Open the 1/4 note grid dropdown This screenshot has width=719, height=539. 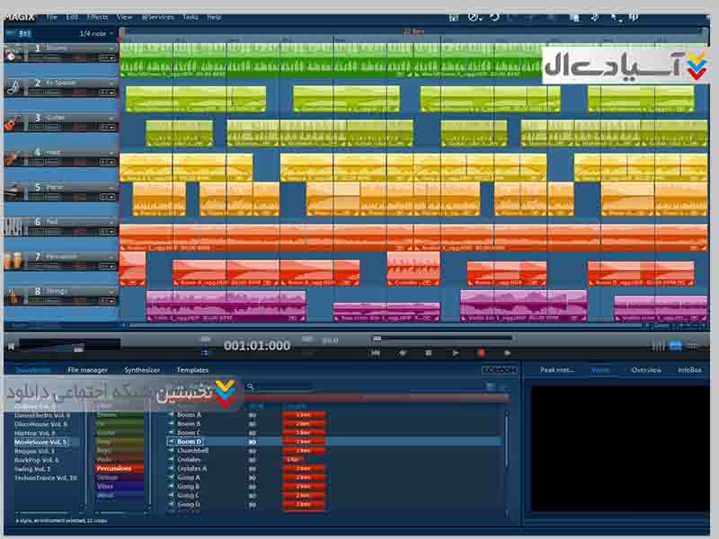point(97,33)
